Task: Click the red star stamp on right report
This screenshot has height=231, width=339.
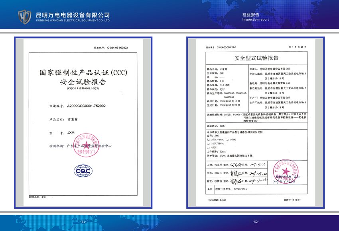Action: point(286,170)
